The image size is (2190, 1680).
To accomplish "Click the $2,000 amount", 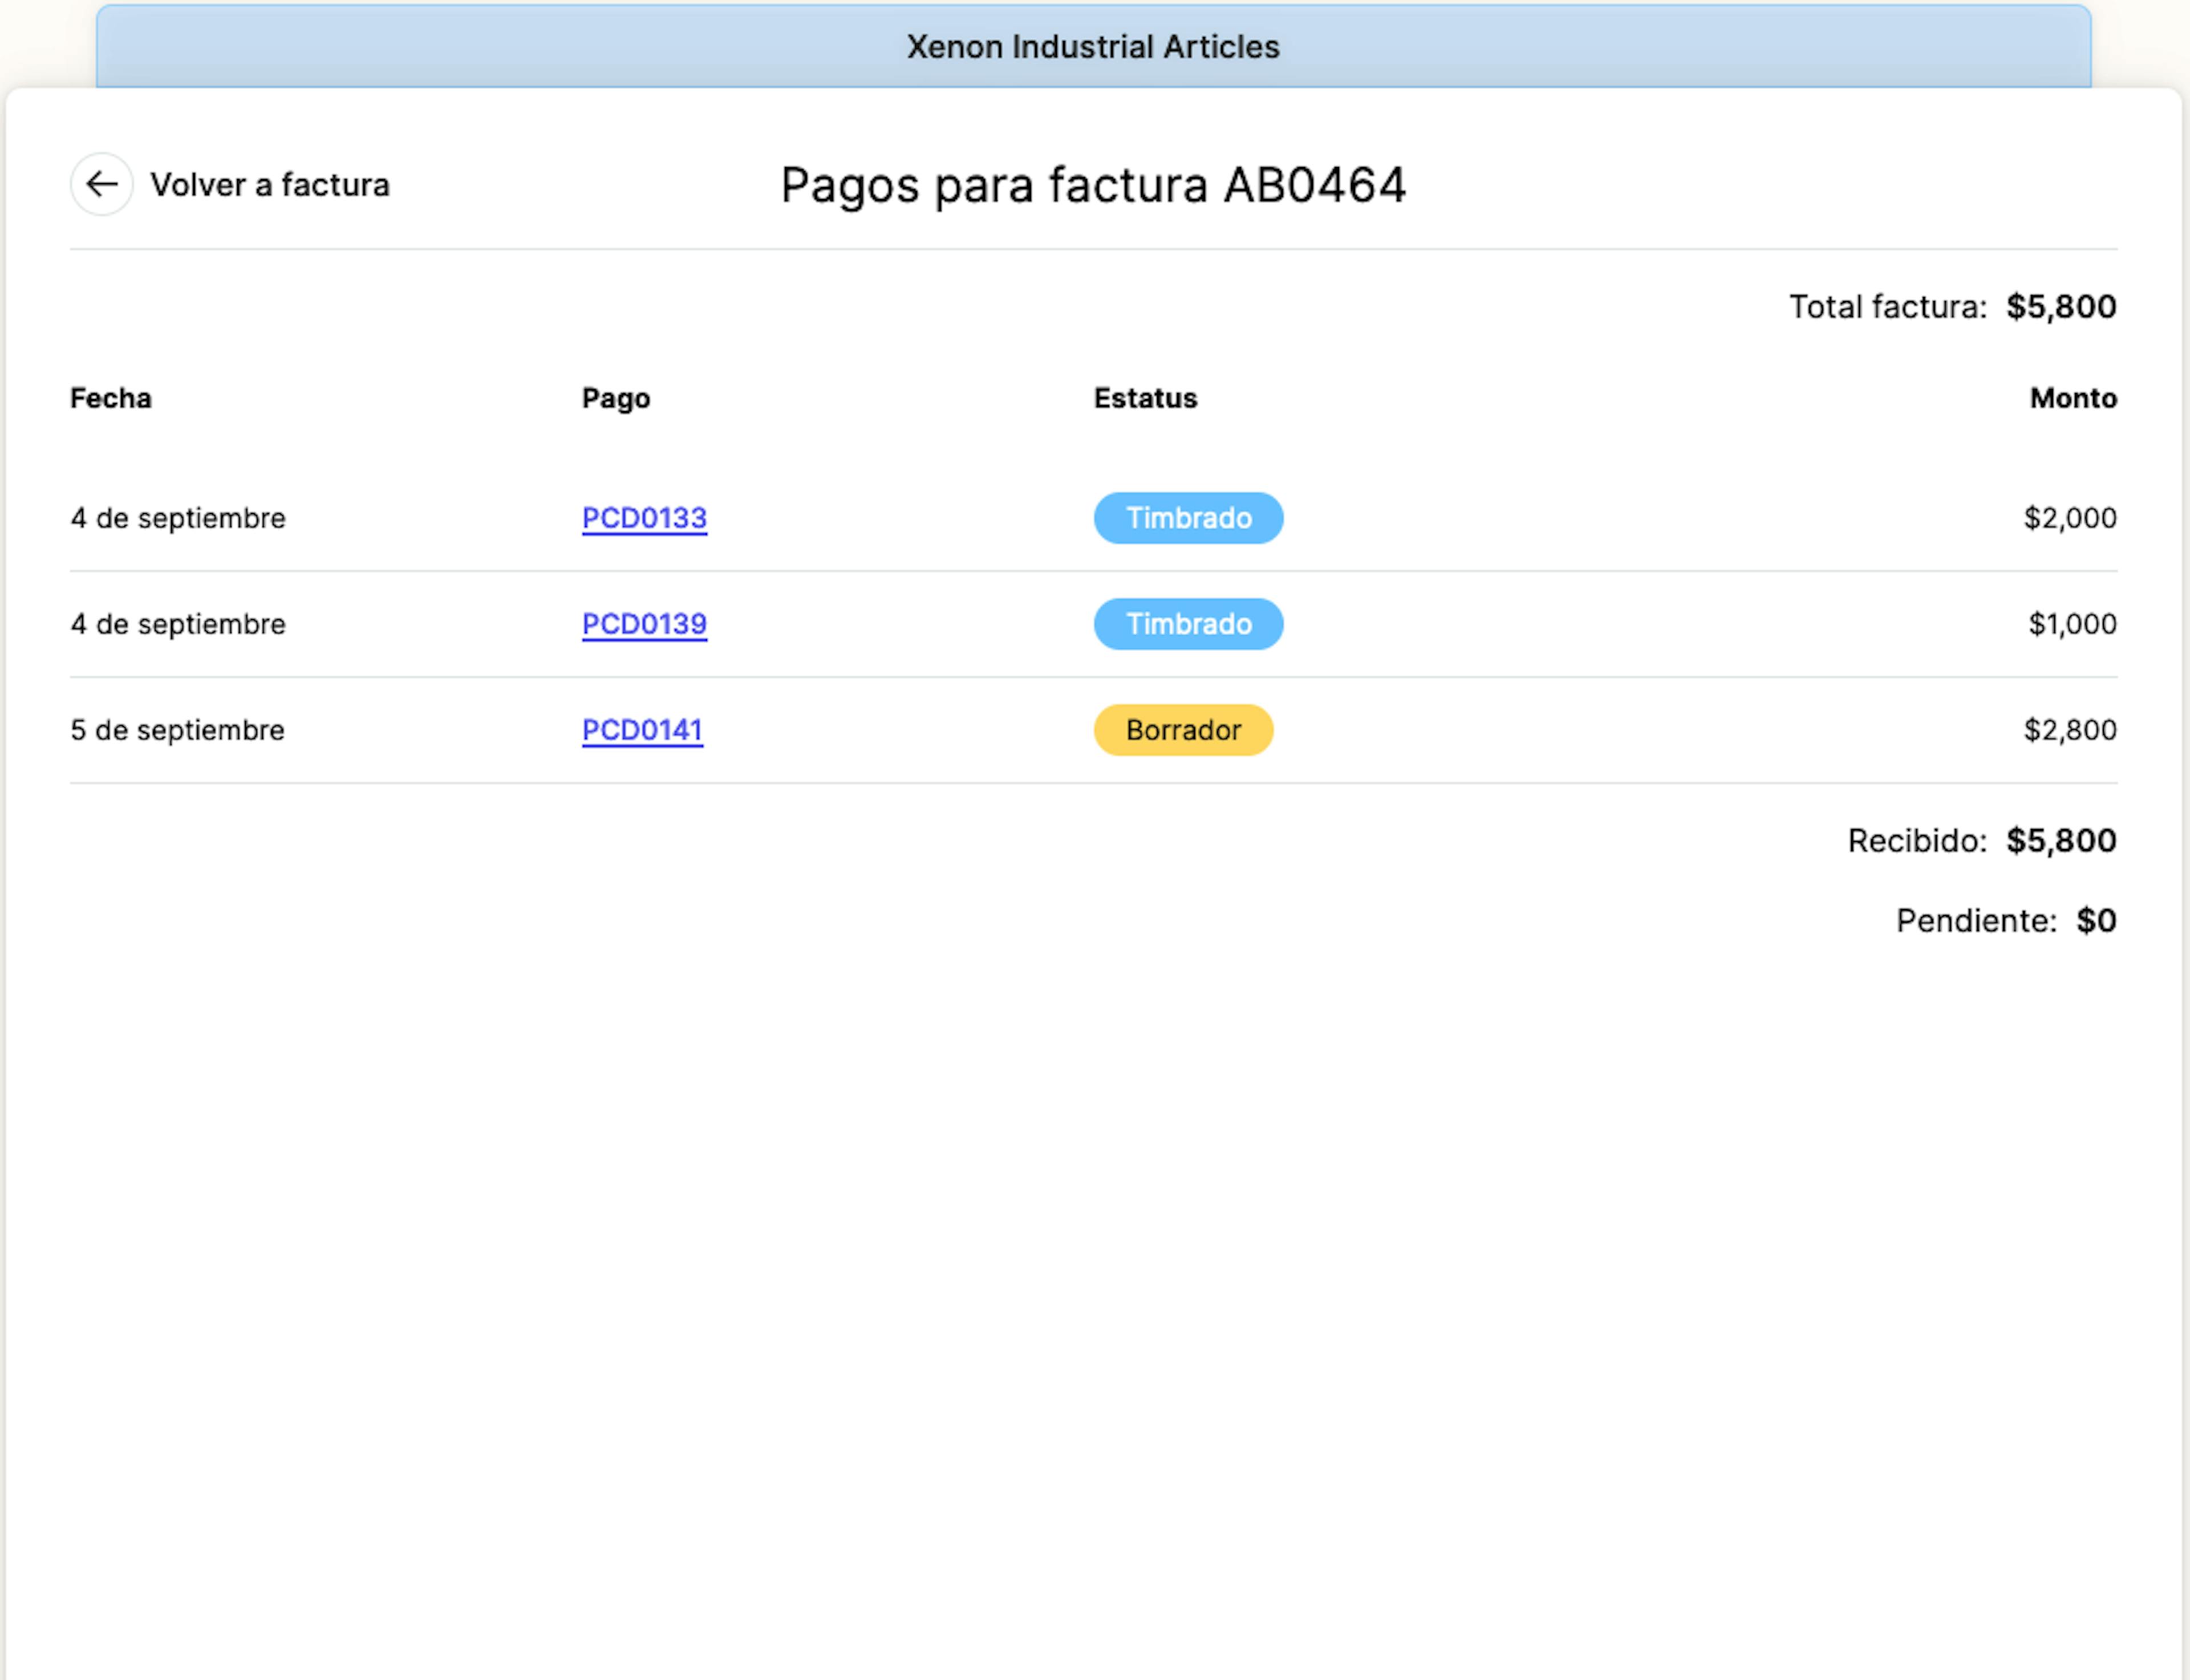I will pyautogui.click(x=2070, y=518).
